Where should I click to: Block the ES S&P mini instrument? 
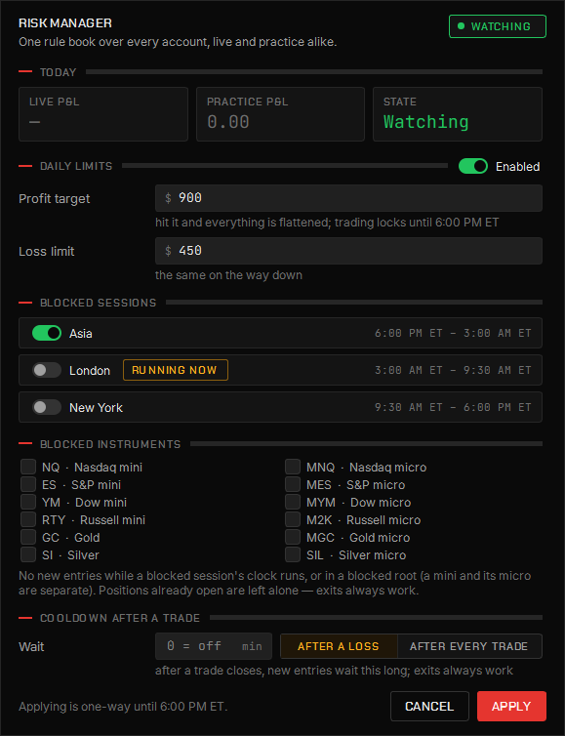coord(28,484)
